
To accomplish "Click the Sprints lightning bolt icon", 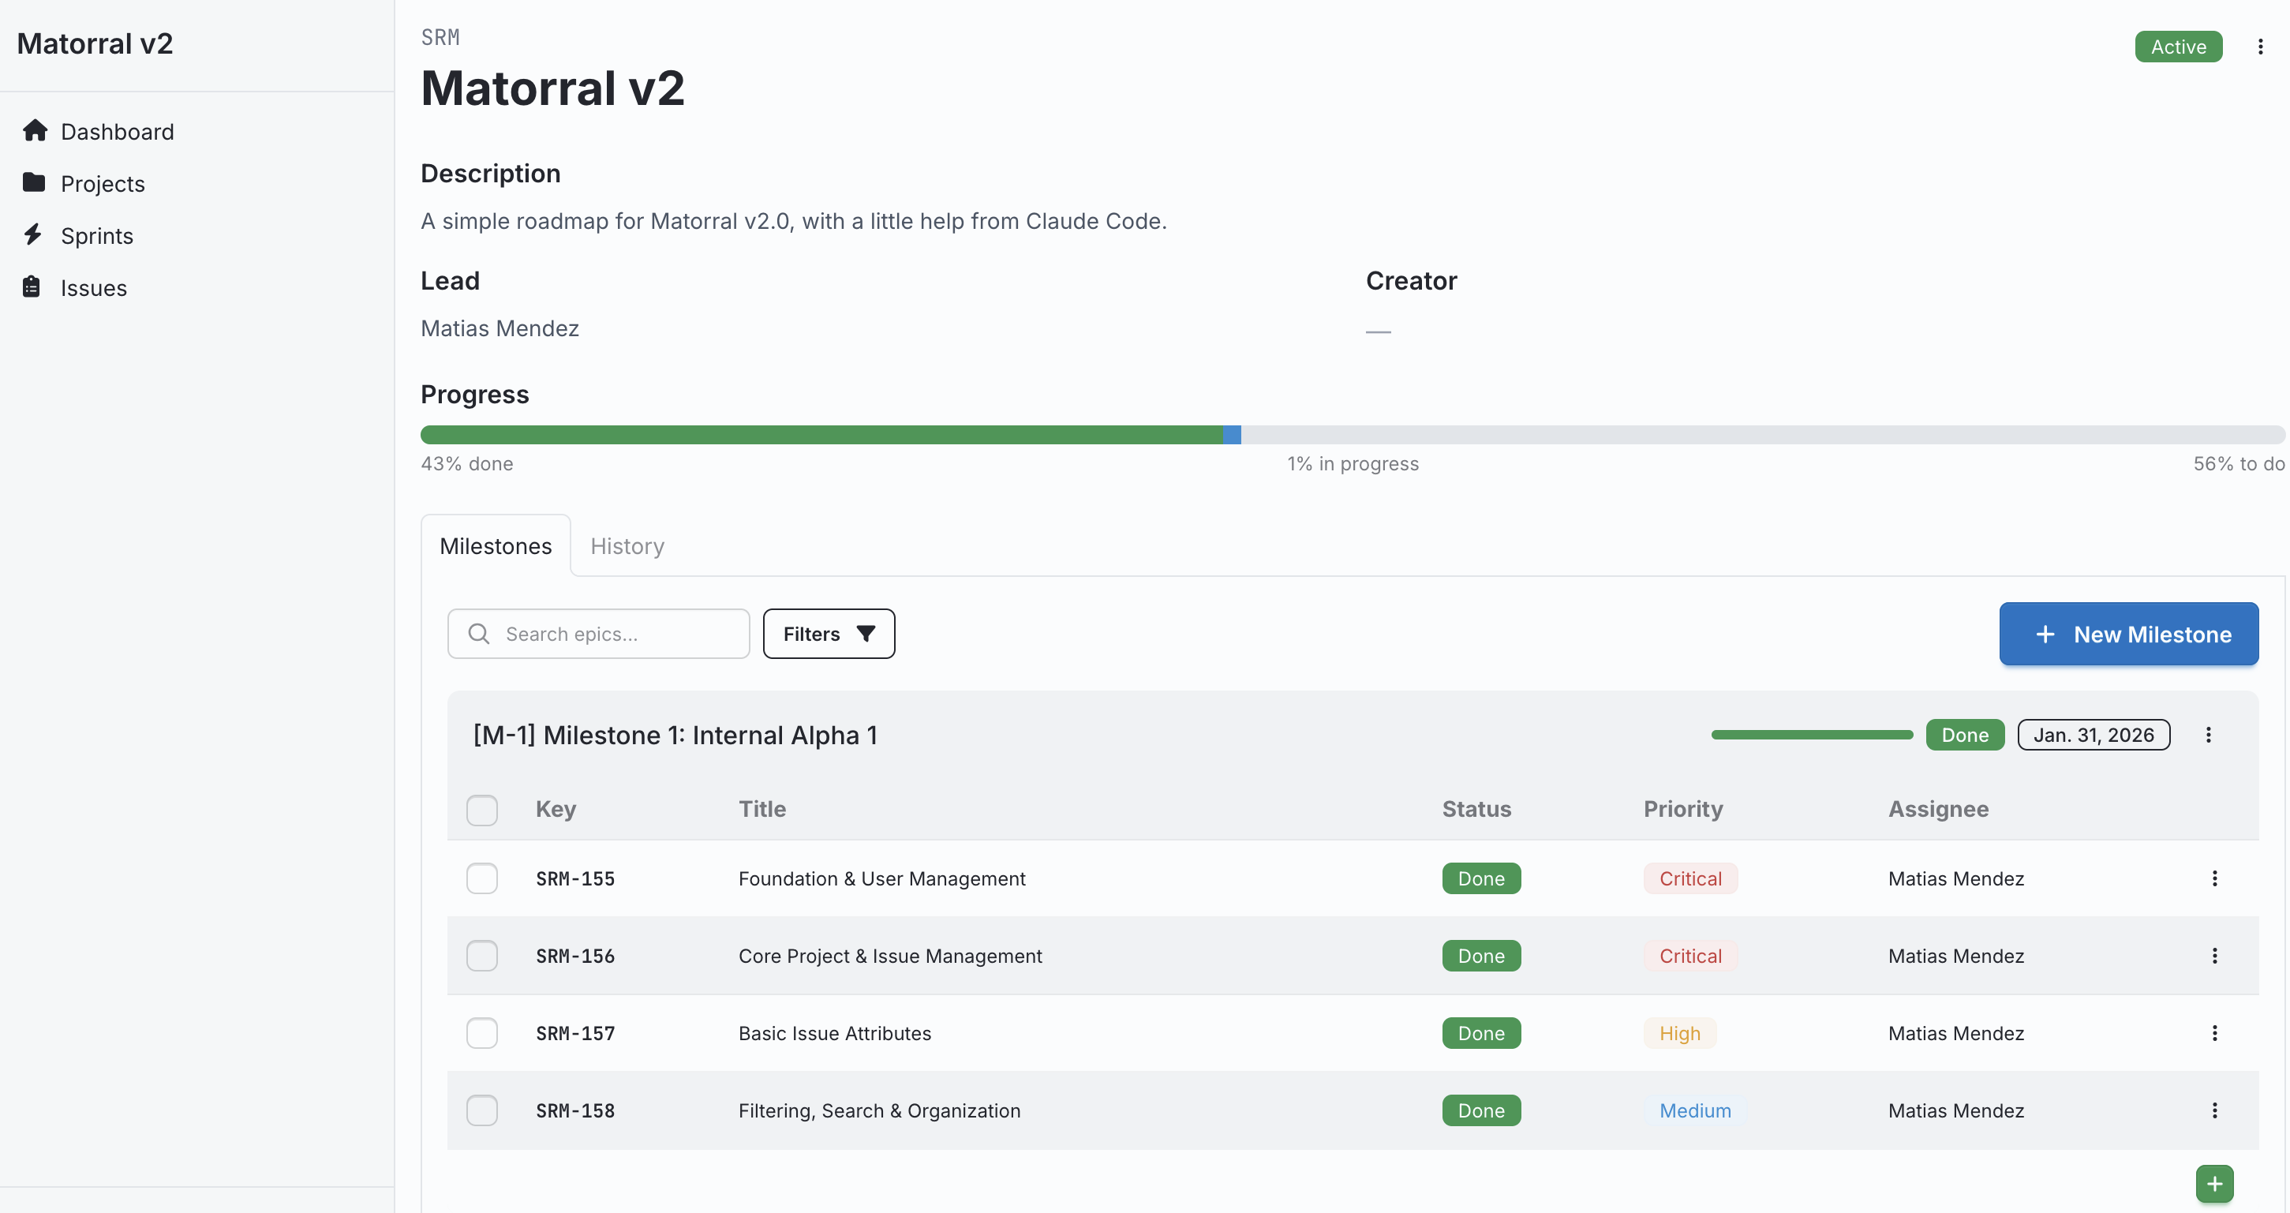I will point(33,234).
